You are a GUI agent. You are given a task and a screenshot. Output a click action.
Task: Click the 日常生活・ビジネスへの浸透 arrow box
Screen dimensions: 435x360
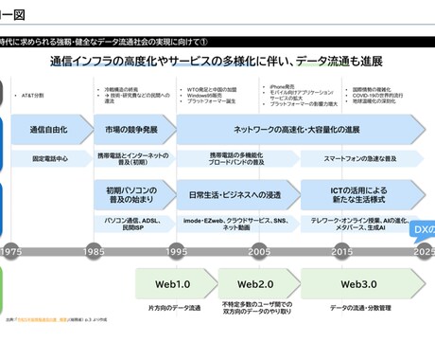point(238,195)
